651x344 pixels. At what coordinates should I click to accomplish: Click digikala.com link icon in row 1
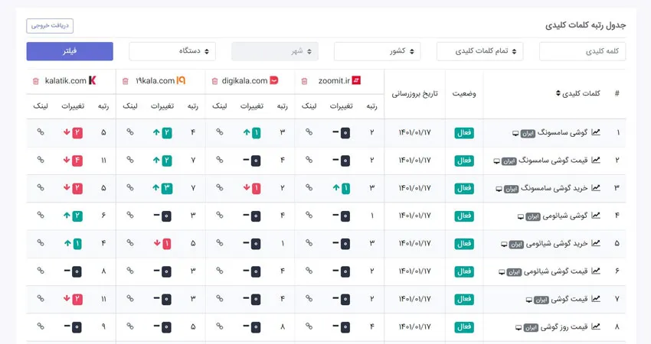[220, 131]
